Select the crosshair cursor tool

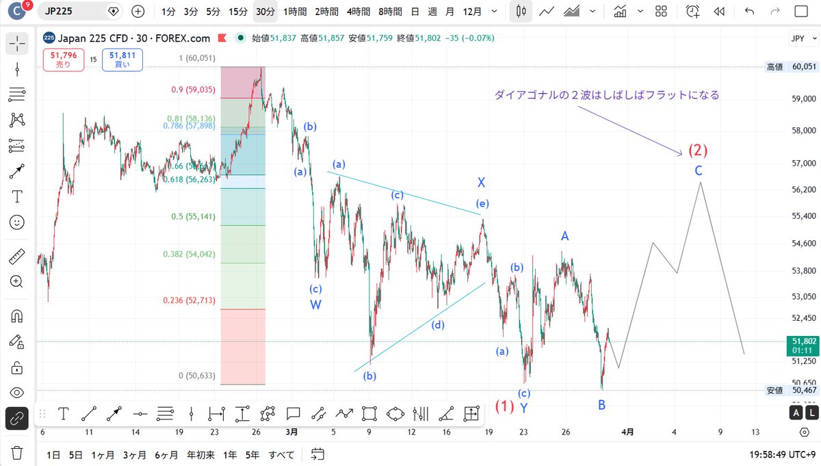17,42
